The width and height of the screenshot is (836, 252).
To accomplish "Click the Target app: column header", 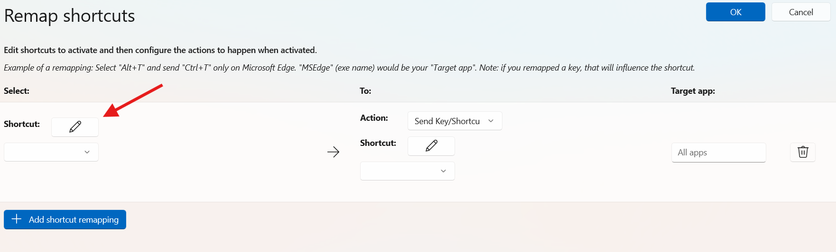I will click(x=692, y=91).
